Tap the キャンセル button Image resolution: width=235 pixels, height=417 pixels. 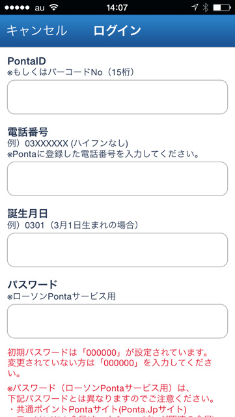pos(36,31)
